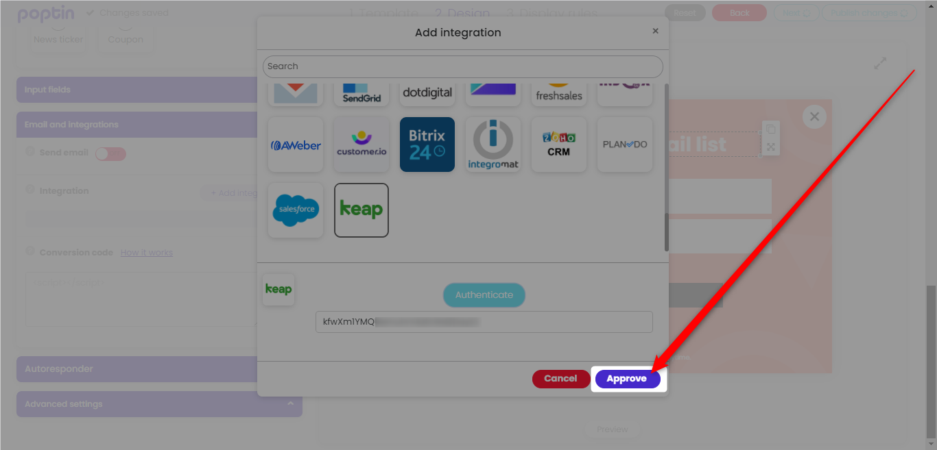
Task: Click the Poptin logo
Action: click(47, 13)
